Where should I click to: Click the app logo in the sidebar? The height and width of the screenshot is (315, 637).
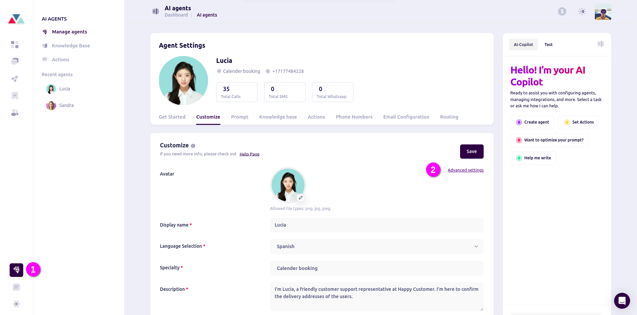(x=16, y=19)
